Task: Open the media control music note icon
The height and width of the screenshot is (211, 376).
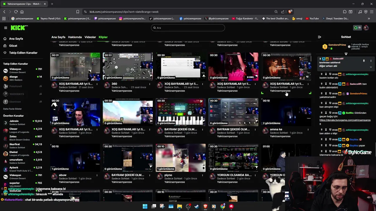Action: 360,12
